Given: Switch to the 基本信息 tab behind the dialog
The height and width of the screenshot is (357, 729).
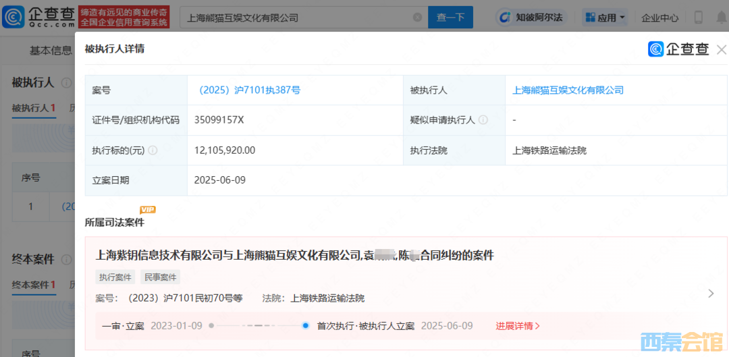Looking at the screenshot, I should click(x=51, y=51).
